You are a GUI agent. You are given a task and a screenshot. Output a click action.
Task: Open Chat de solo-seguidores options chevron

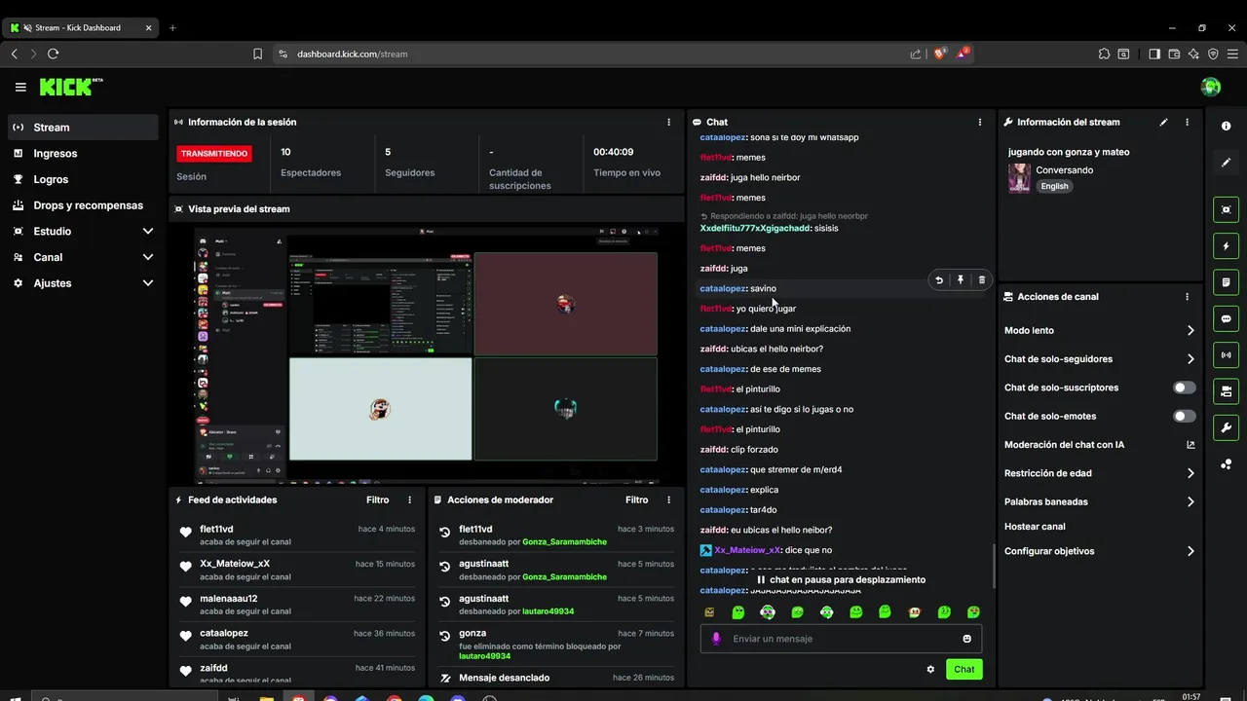[1190, 359]
